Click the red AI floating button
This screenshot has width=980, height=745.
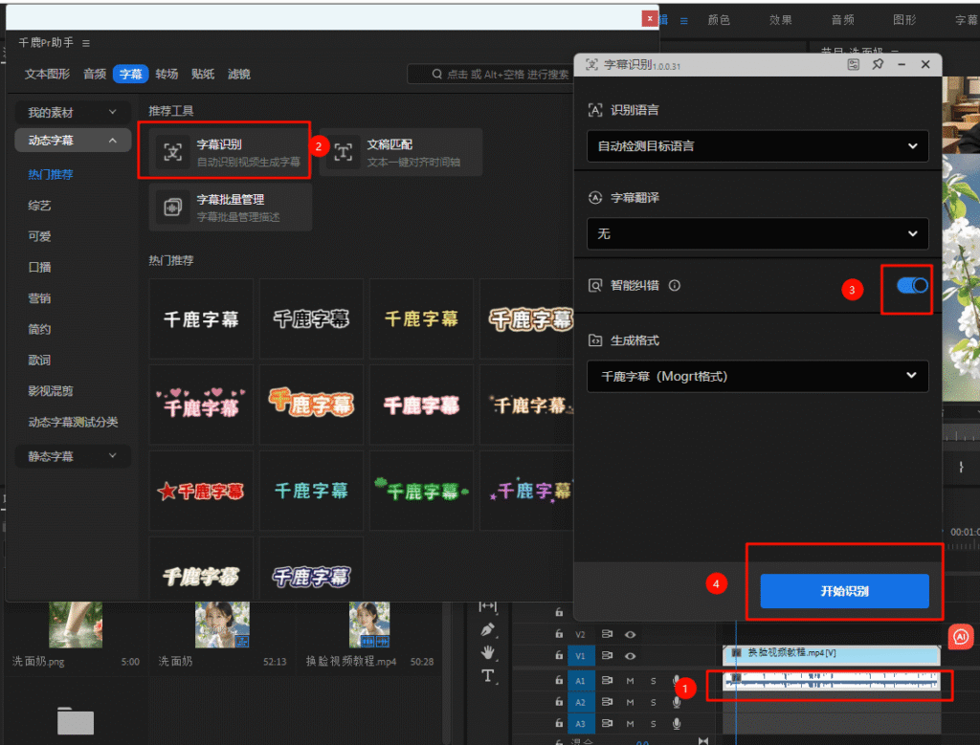click(960, 636)
